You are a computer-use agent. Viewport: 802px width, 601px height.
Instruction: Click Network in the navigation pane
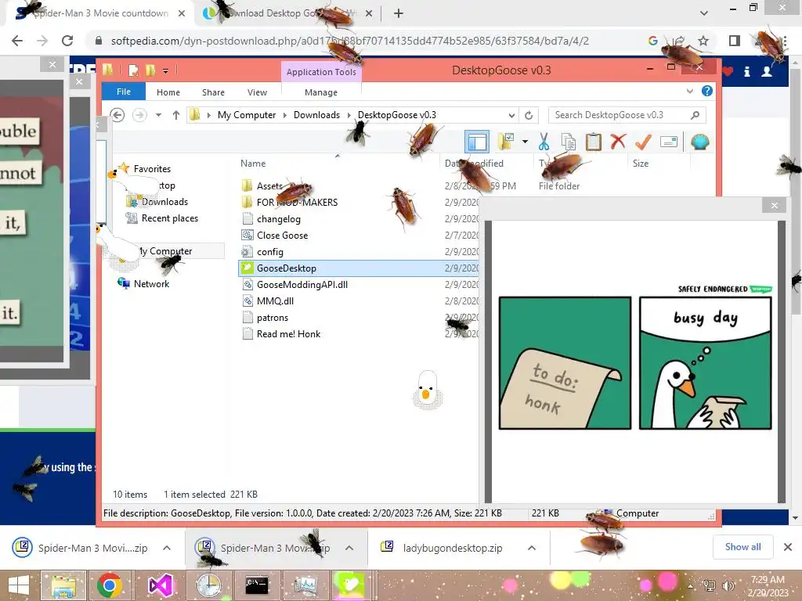click(x=151, y=283)
